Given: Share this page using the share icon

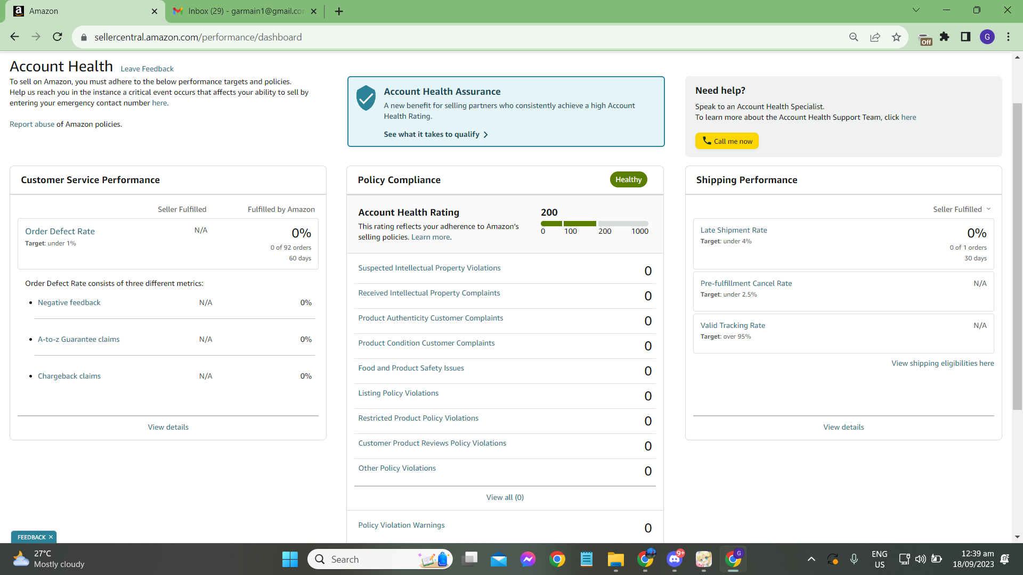Looking at the screenshot, I should [x=875, y=37].
